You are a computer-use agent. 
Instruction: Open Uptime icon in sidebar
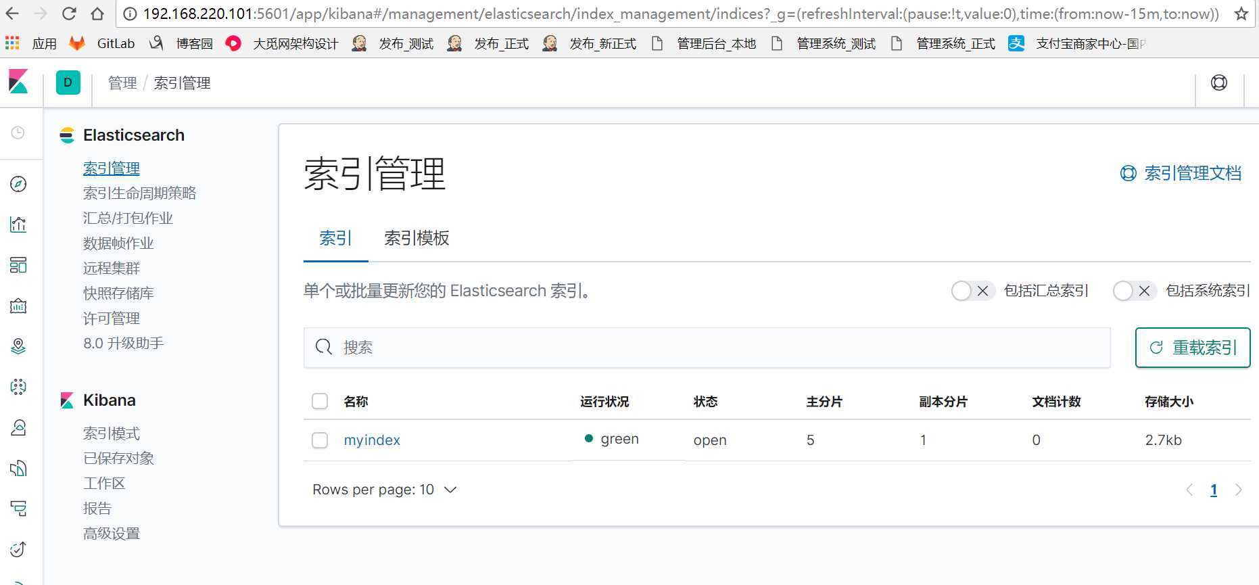[18, 549]
